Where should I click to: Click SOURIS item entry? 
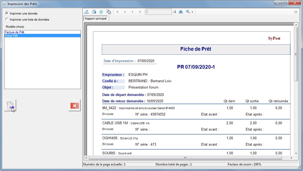coord(117,153)
